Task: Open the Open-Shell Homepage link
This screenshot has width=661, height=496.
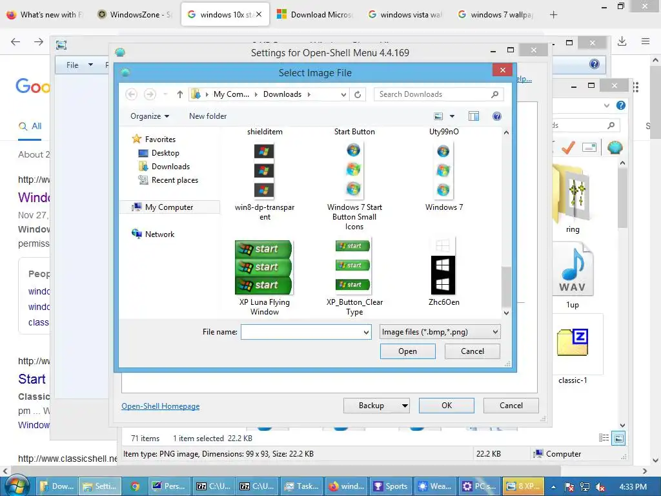Action: pyautogui.click(x=161, y=406)
